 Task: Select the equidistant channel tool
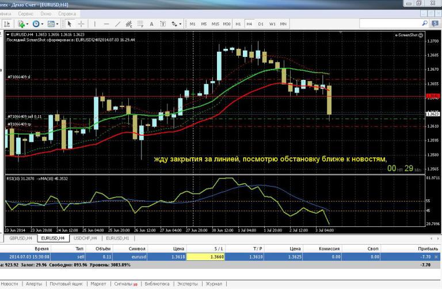(129, 24)
